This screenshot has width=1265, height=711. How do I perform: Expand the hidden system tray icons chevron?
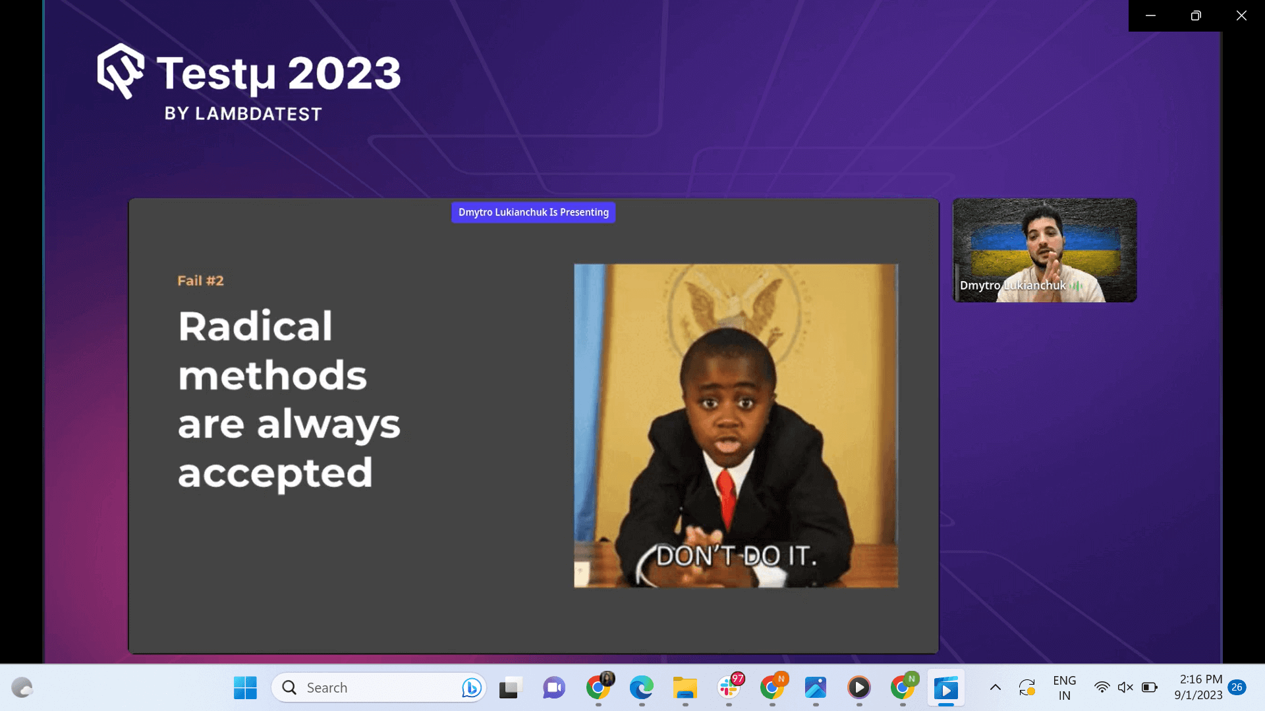point(996,687)
